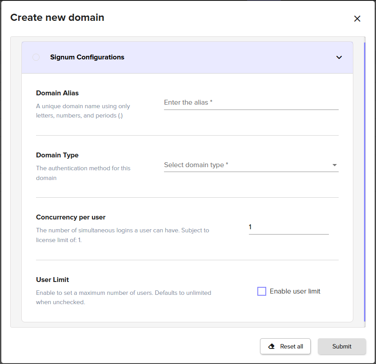Click the Domain Alias heading label

click(57, 93)
